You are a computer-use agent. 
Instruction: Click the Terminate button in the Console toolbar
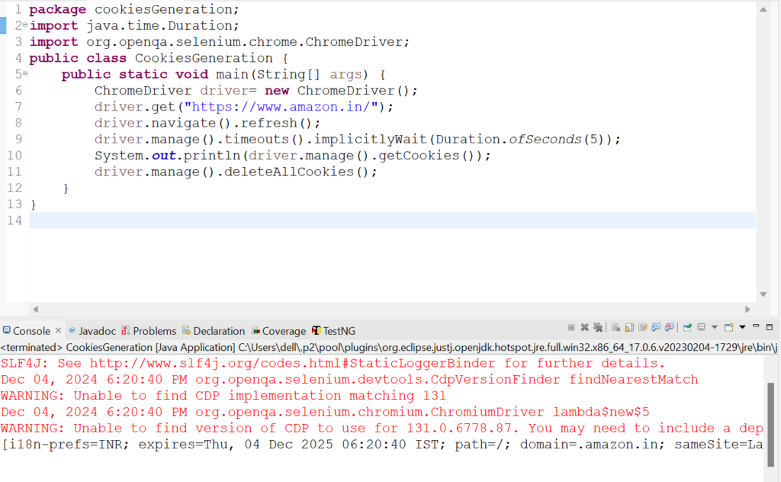[x=571, y=328]
